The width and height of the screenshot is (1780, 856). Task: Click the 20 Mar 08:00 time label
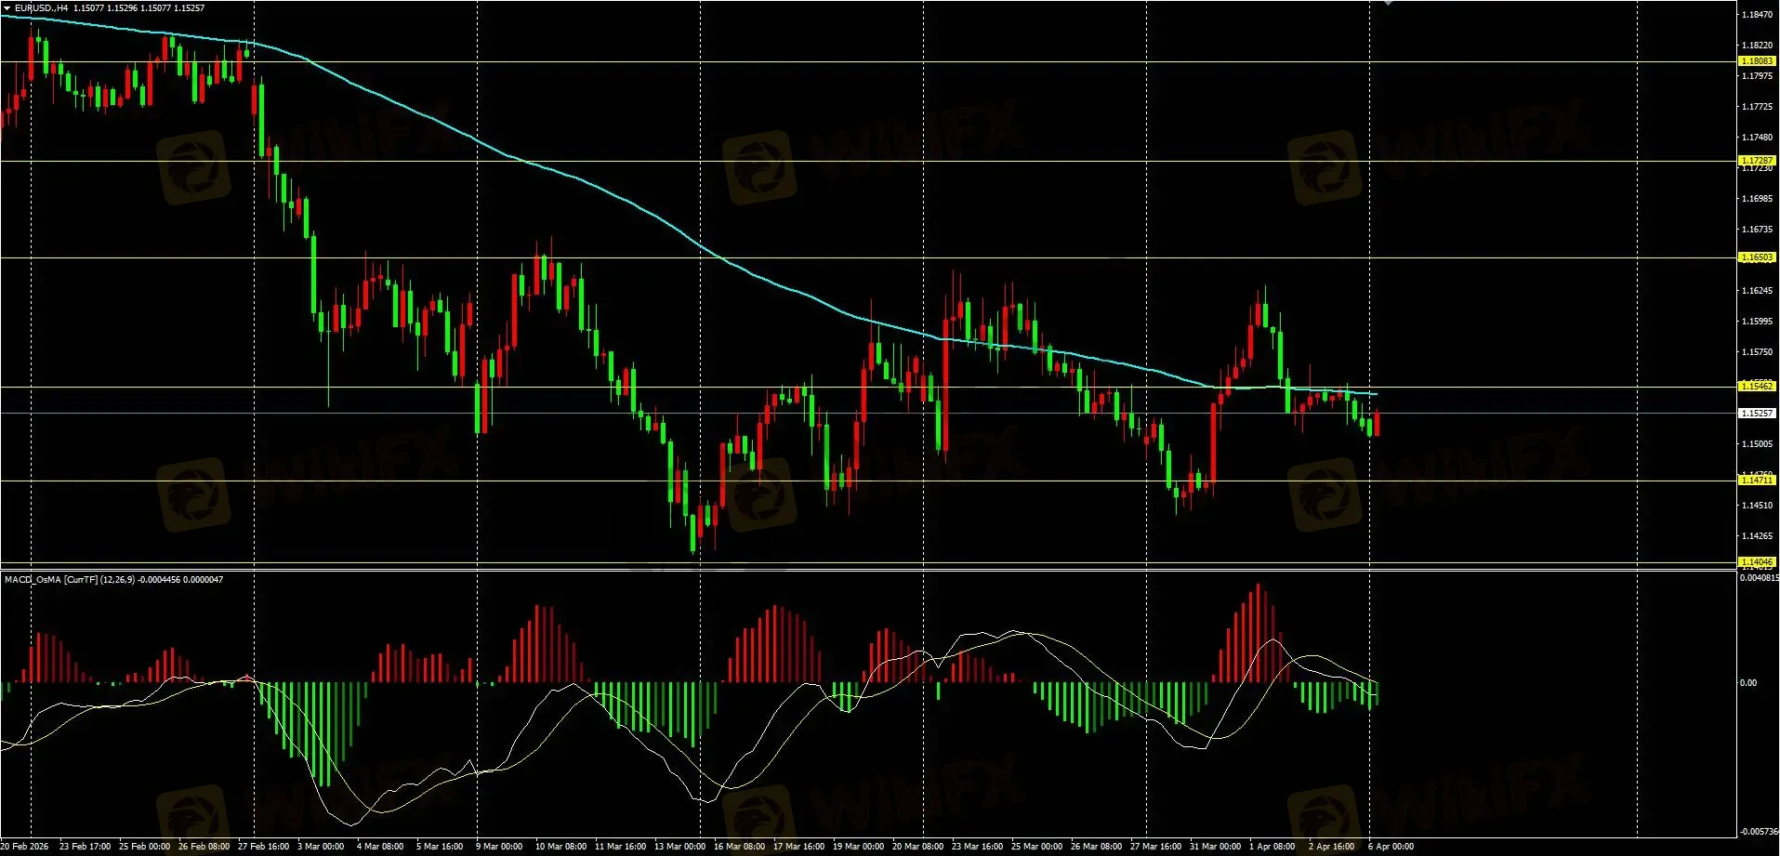917,847
